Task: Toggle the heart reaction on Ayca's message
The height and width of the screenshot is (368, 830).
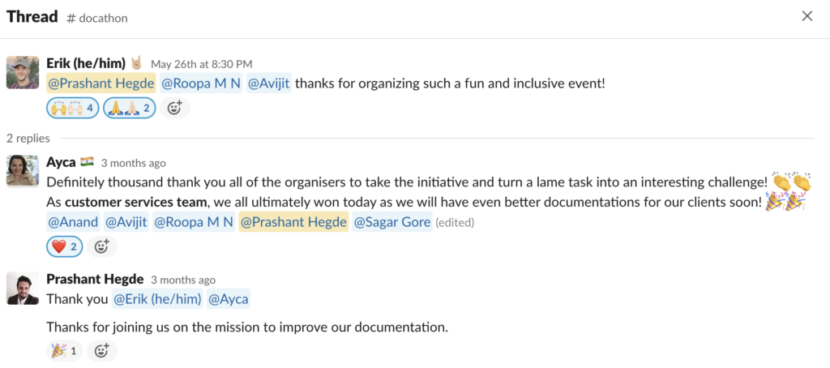Action: point(65,246)
